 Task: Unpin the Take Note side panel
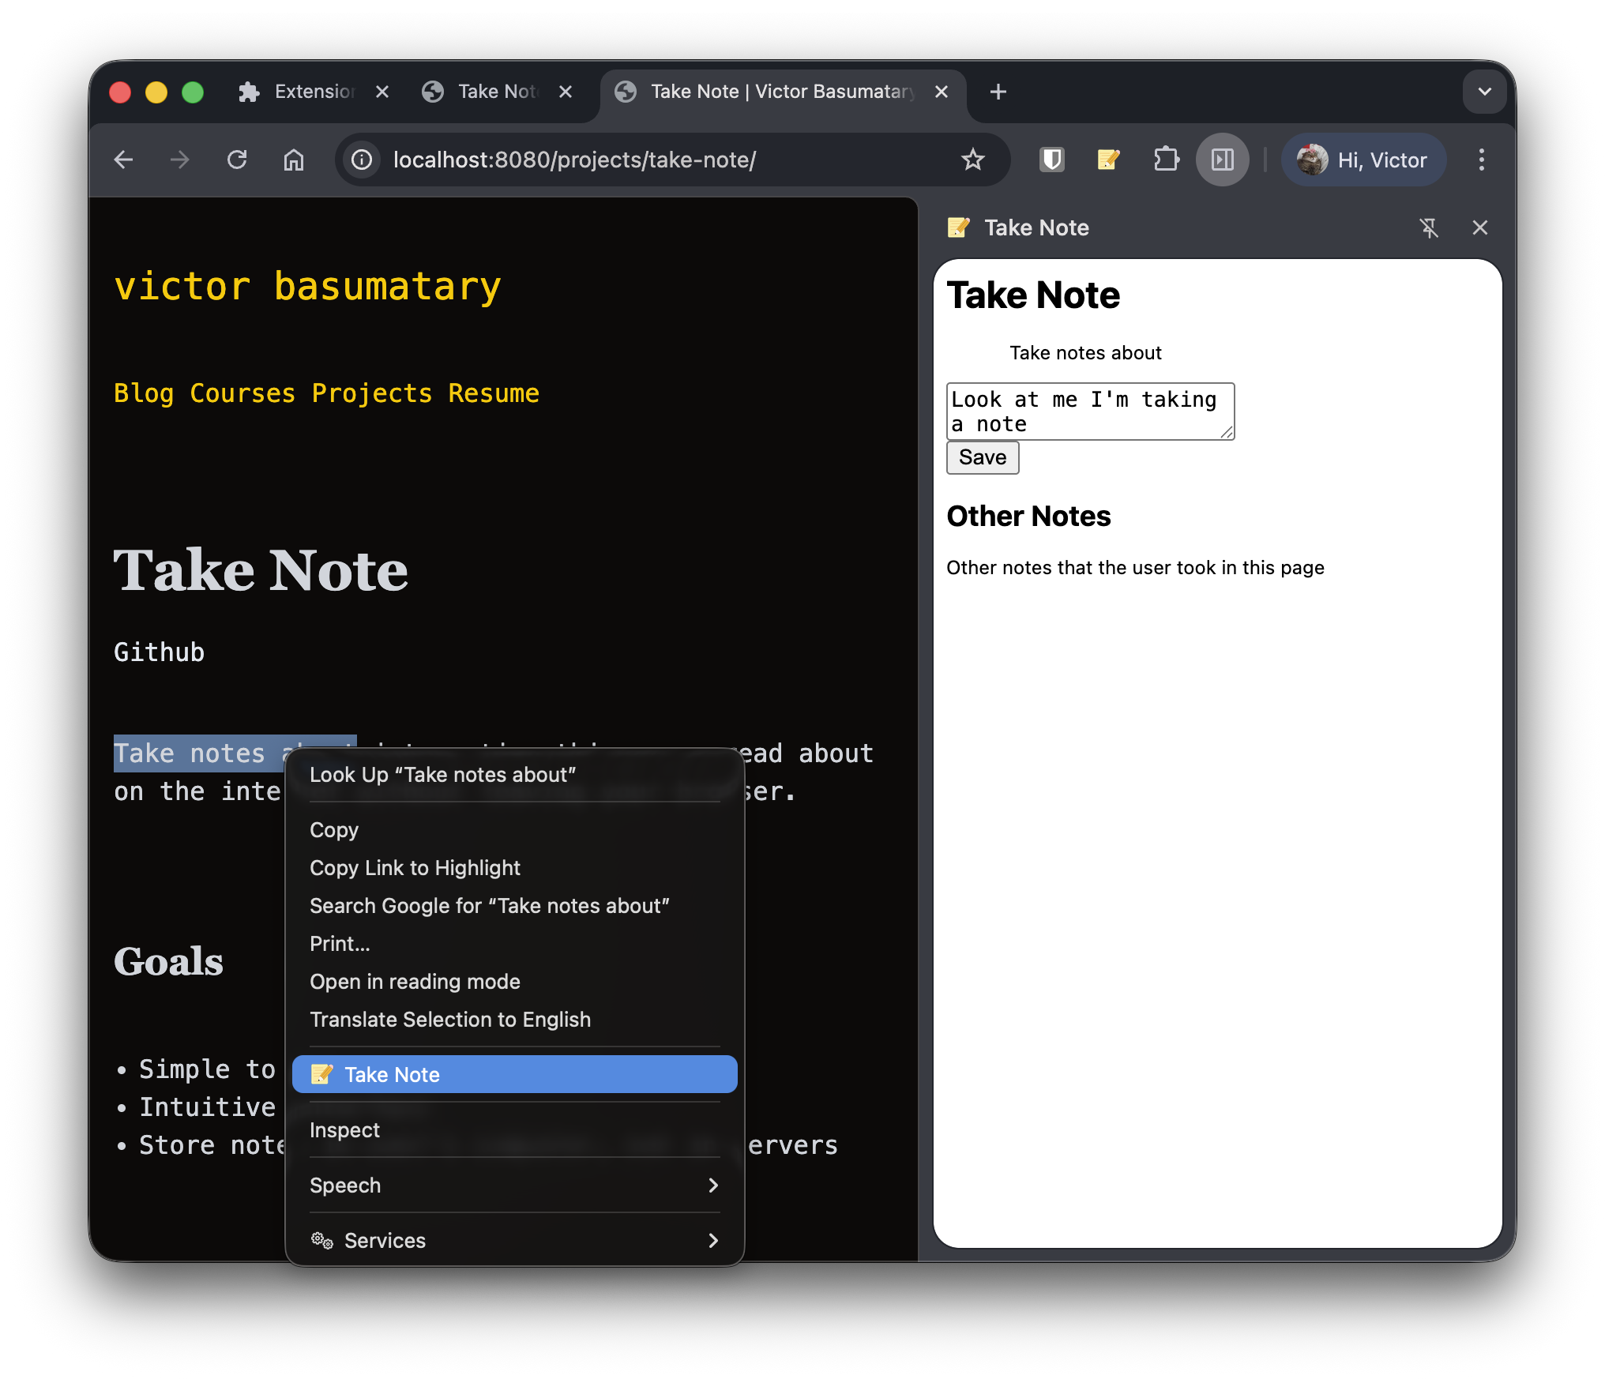tap(1430, 227)
